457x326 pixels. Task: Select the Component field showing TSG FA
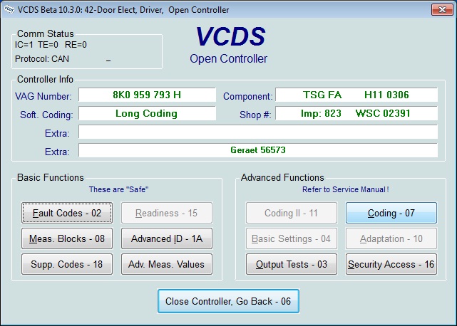point(356,95)
